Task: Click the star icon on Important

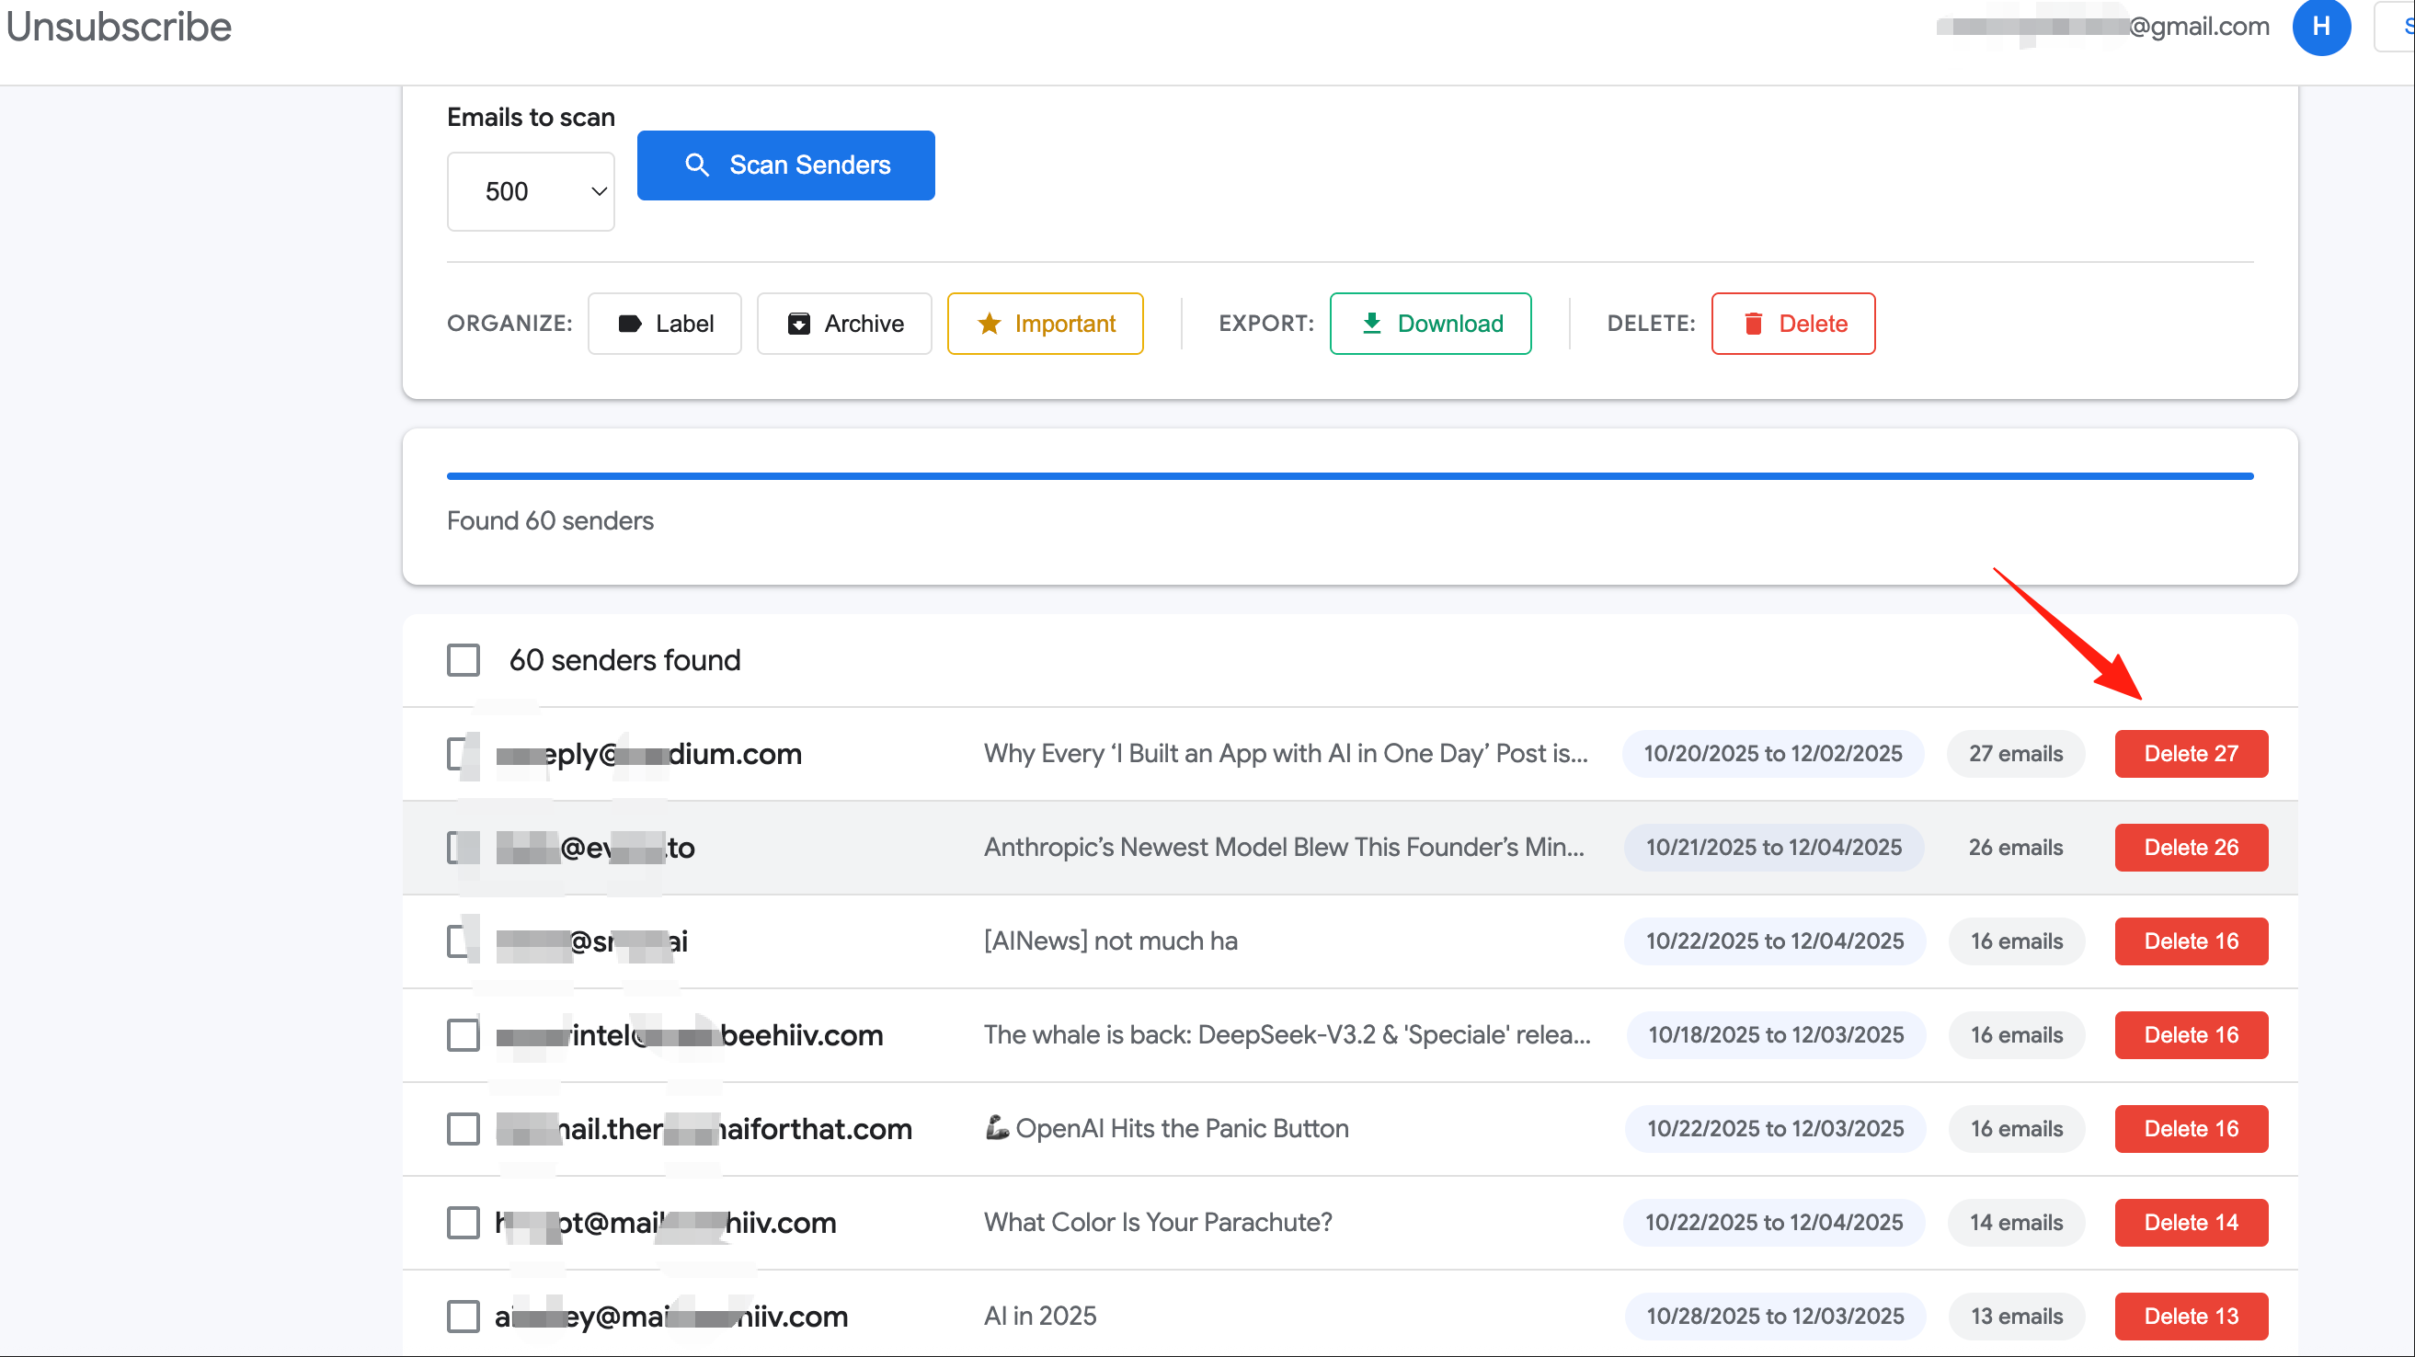Action: (989, 324)
